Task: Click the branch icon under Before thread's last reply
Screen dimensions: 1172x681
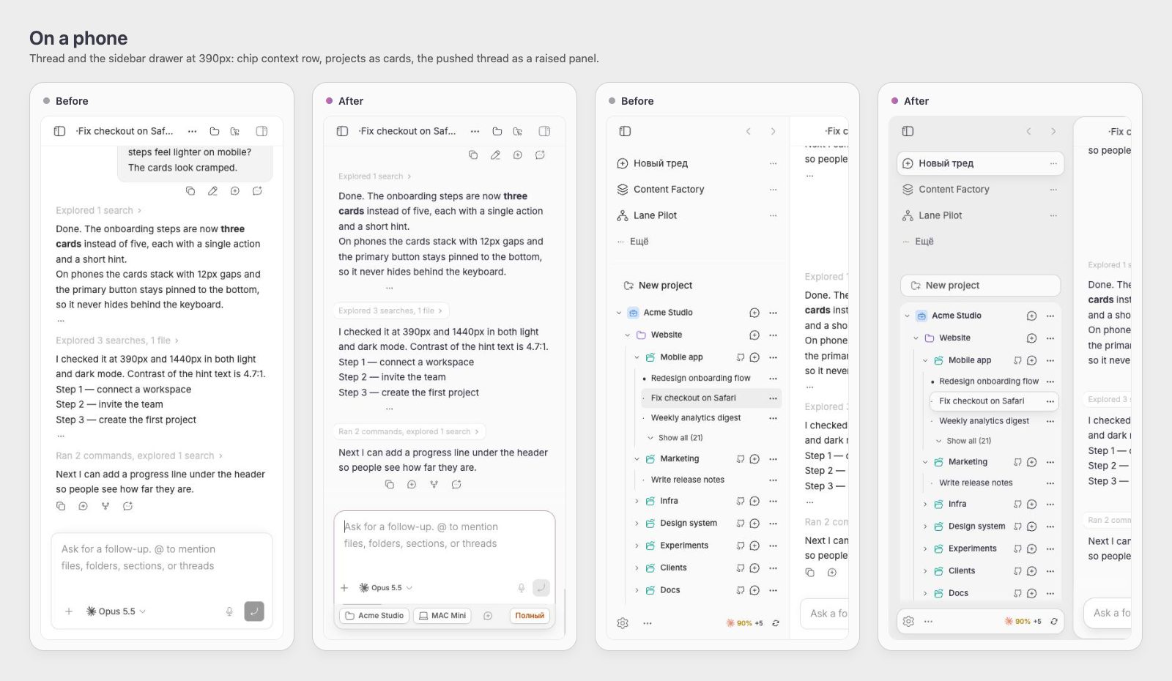Action: tap(105, 506)
